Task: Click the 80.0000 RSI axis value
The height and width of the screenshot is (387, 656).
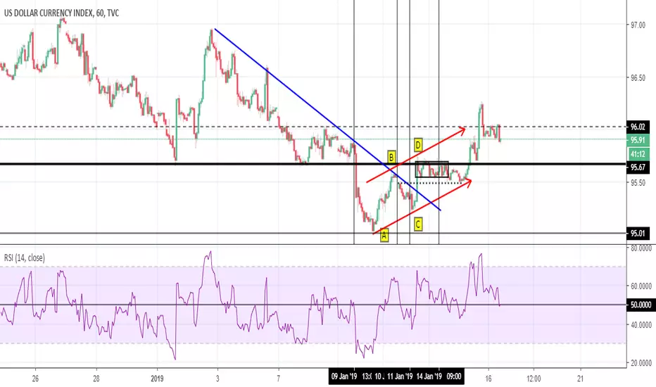Action: pos(641,248)
